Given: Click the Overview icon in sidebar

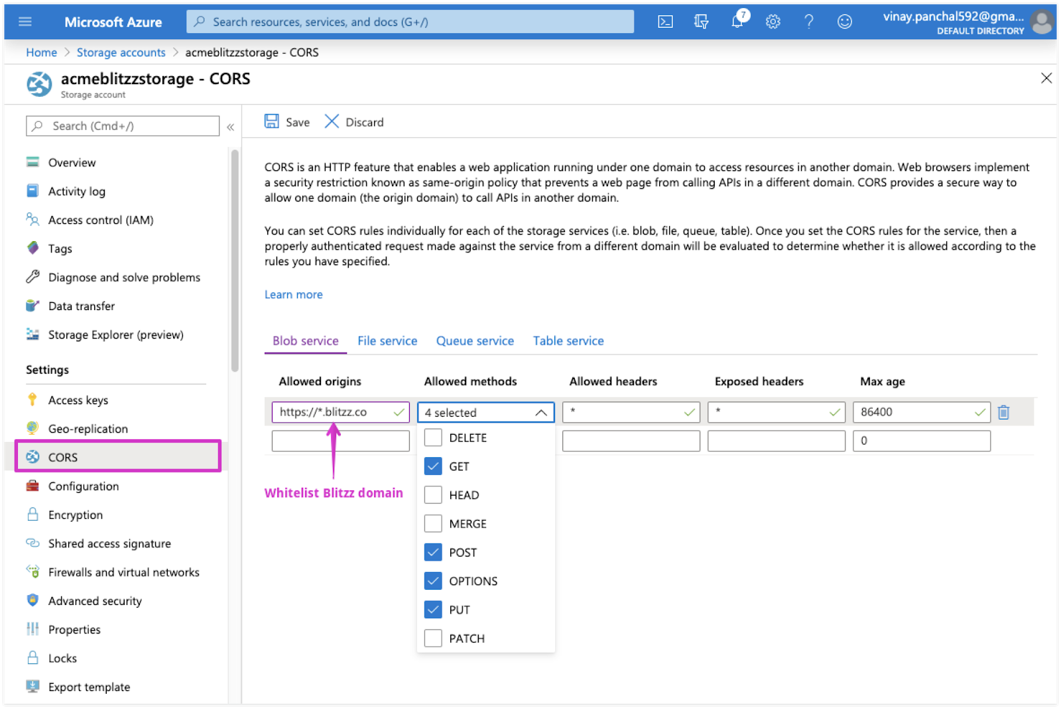Looking at the screenshot, I should (32, 162).
